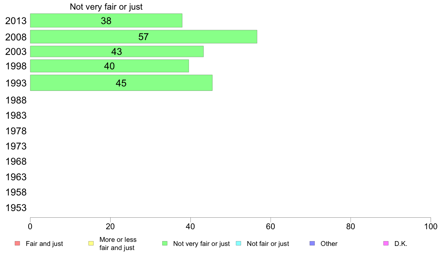Click the 1988 year label
This screenshot has height=273, width=441.
coord(16,101)
